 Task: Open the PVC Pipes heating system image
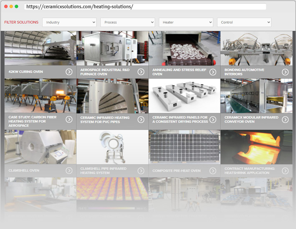[x=112, y=96]
